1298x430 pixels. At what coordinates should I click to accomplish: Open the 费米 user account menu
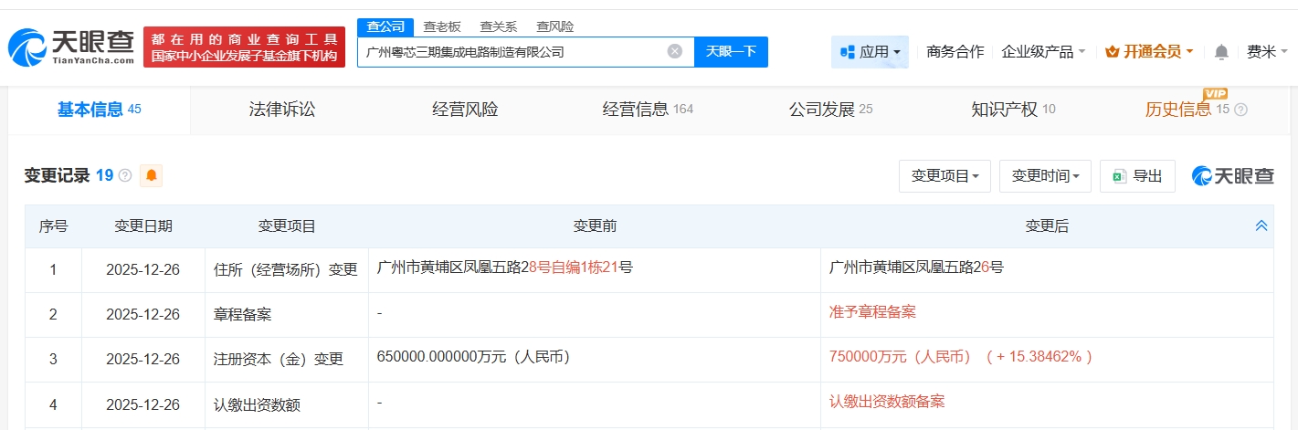(x=1266, y=52)
